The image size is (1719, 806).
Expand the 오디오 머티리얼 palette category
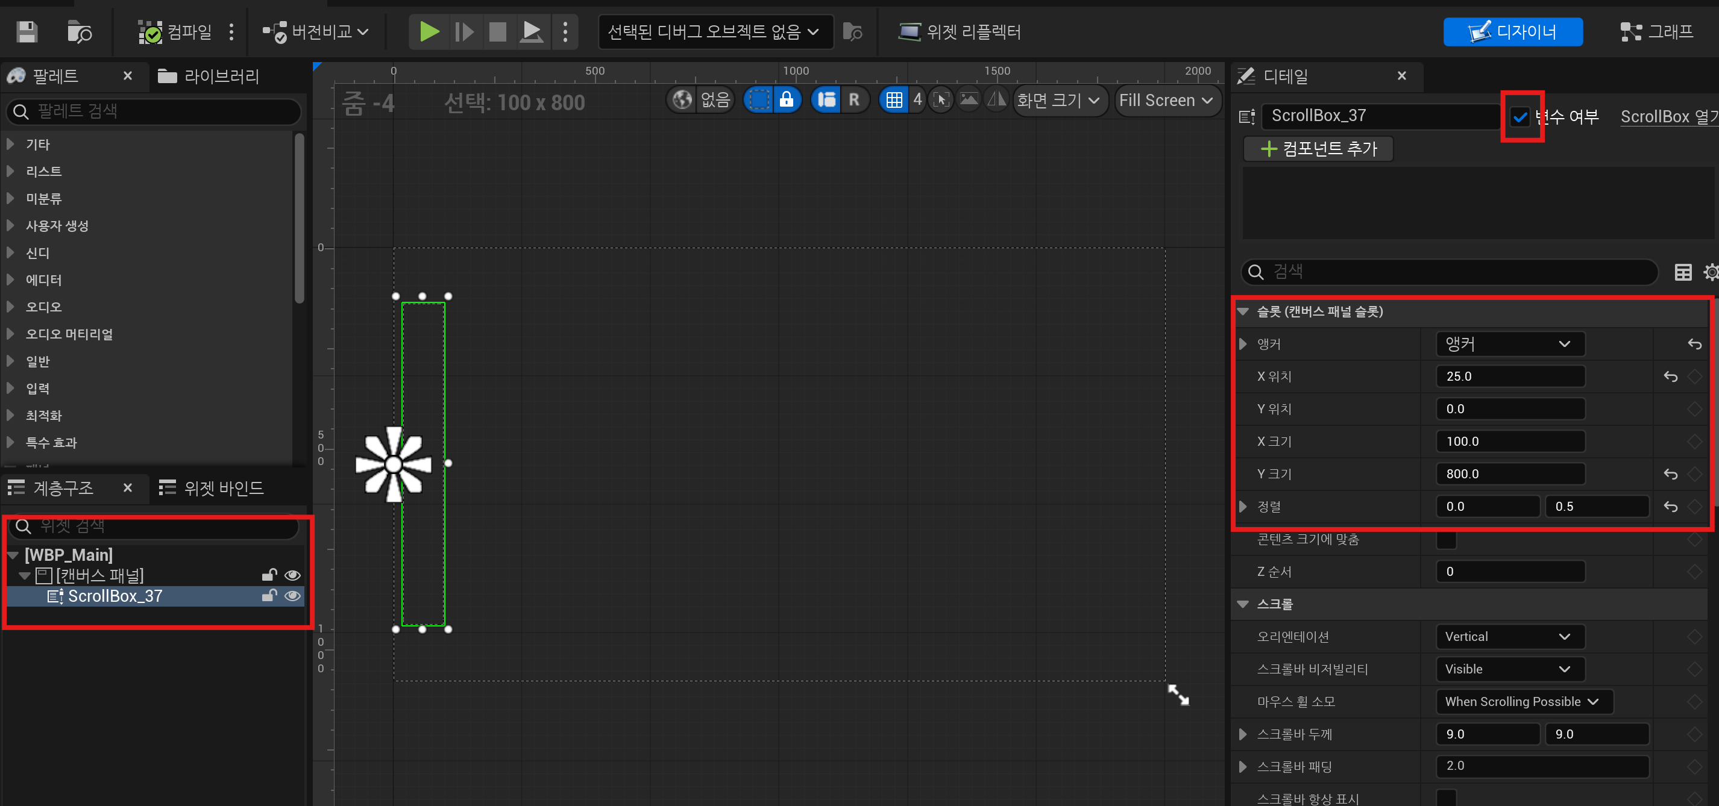point(11,334)
